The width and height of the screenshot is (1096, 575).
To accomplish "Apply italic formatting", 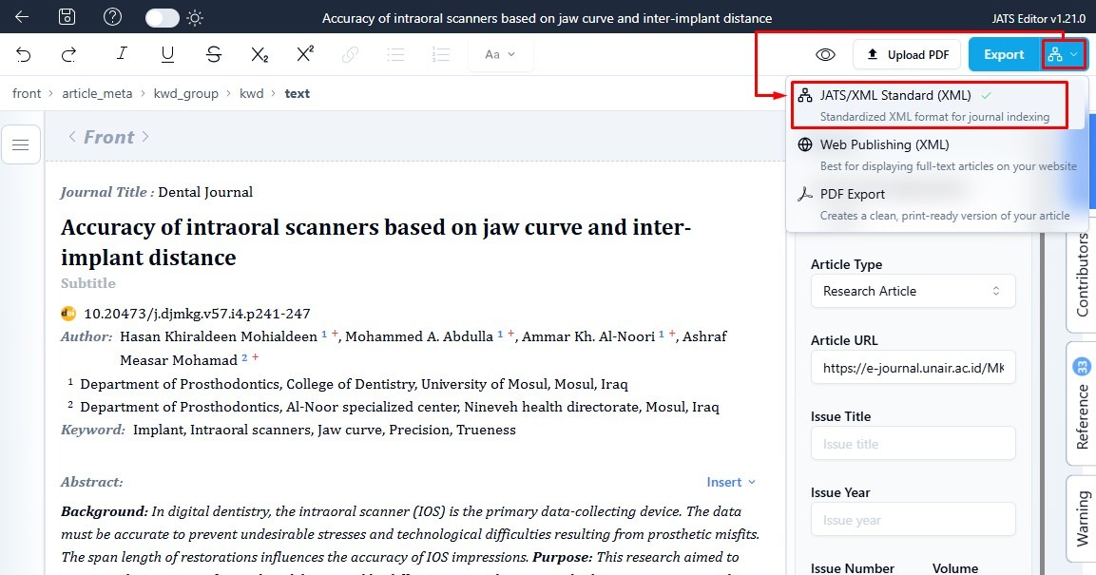I will tap(122, 55).
